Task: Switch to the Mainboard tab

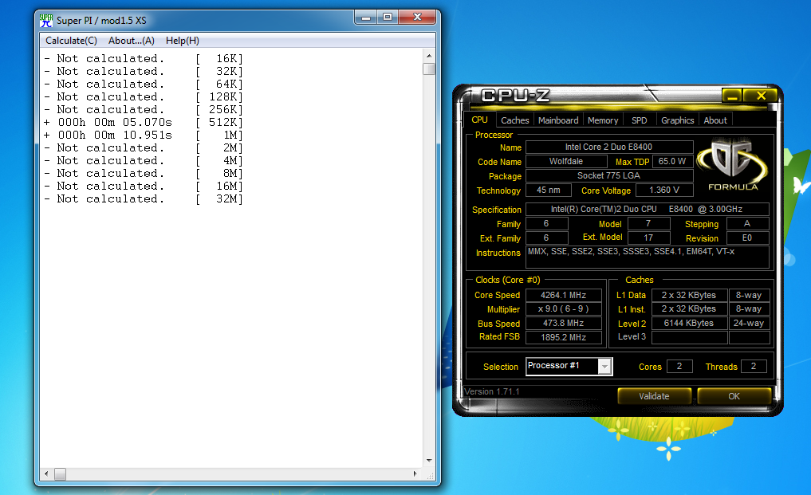Action: [558, 120]
